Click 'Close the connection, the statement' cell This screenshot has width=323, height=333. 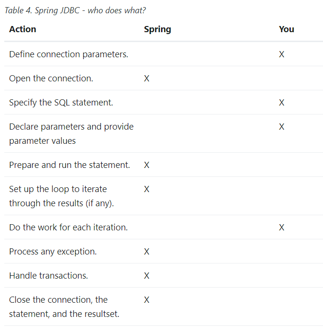64,307
